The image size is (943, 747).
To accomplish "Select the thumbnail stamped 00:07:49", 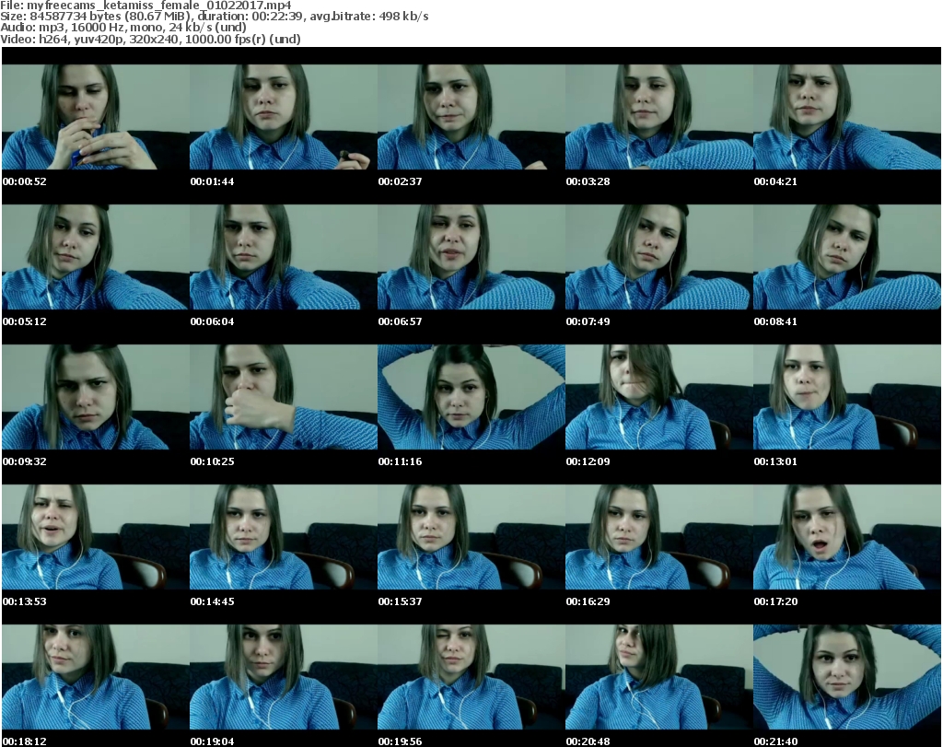I will pos(659,257).
